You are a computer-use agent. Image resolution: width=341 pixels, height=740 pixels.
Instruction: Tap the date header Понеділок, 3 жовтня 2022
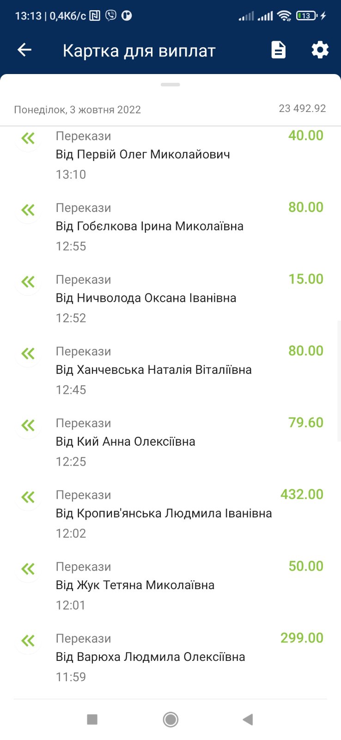click(78, 110)
